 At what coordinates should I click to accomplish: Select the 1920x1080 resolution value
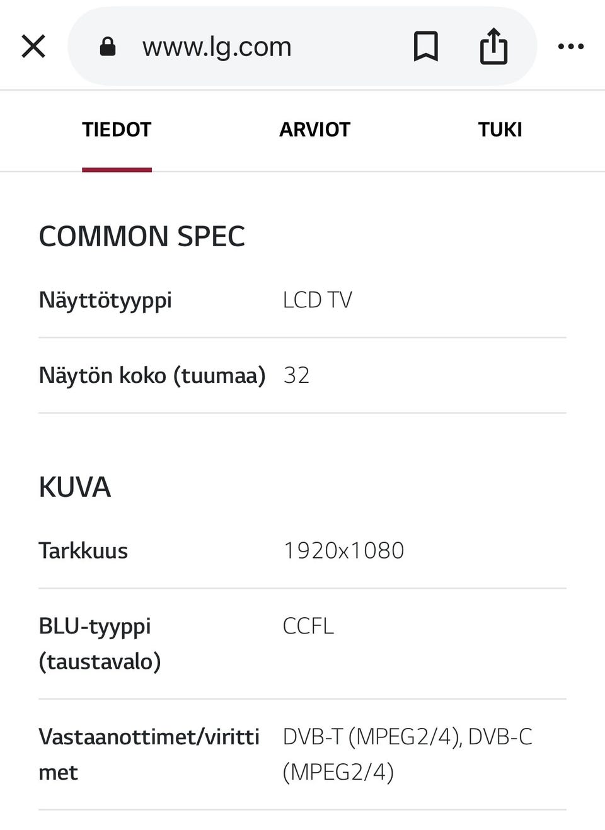343,551
